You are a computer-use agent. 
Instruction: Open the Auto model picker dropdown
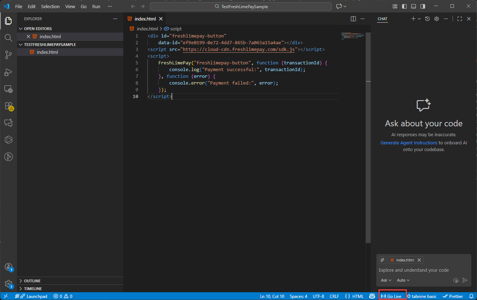[x=403, y=280]
